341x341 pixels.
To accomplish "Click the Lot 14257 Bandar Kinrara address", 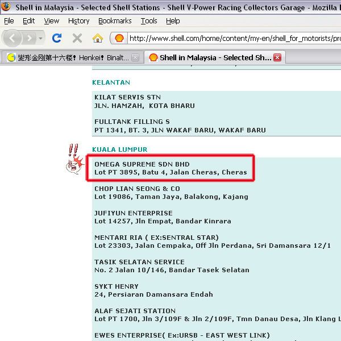I will click(x=163, y=221).
